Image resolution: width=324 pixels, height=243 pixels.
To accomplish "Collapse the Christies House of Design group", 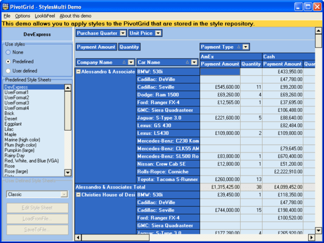I will pos(78,194).
